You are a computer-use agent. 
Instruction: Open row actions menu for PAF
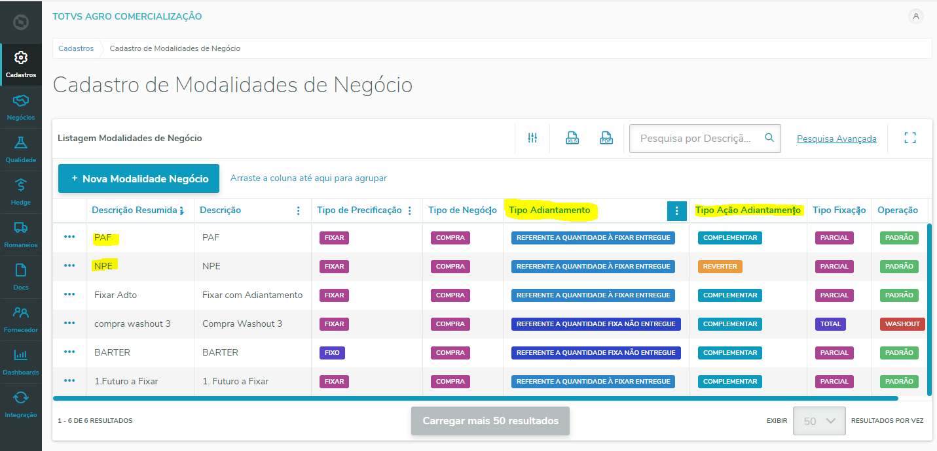pos(69,237)
